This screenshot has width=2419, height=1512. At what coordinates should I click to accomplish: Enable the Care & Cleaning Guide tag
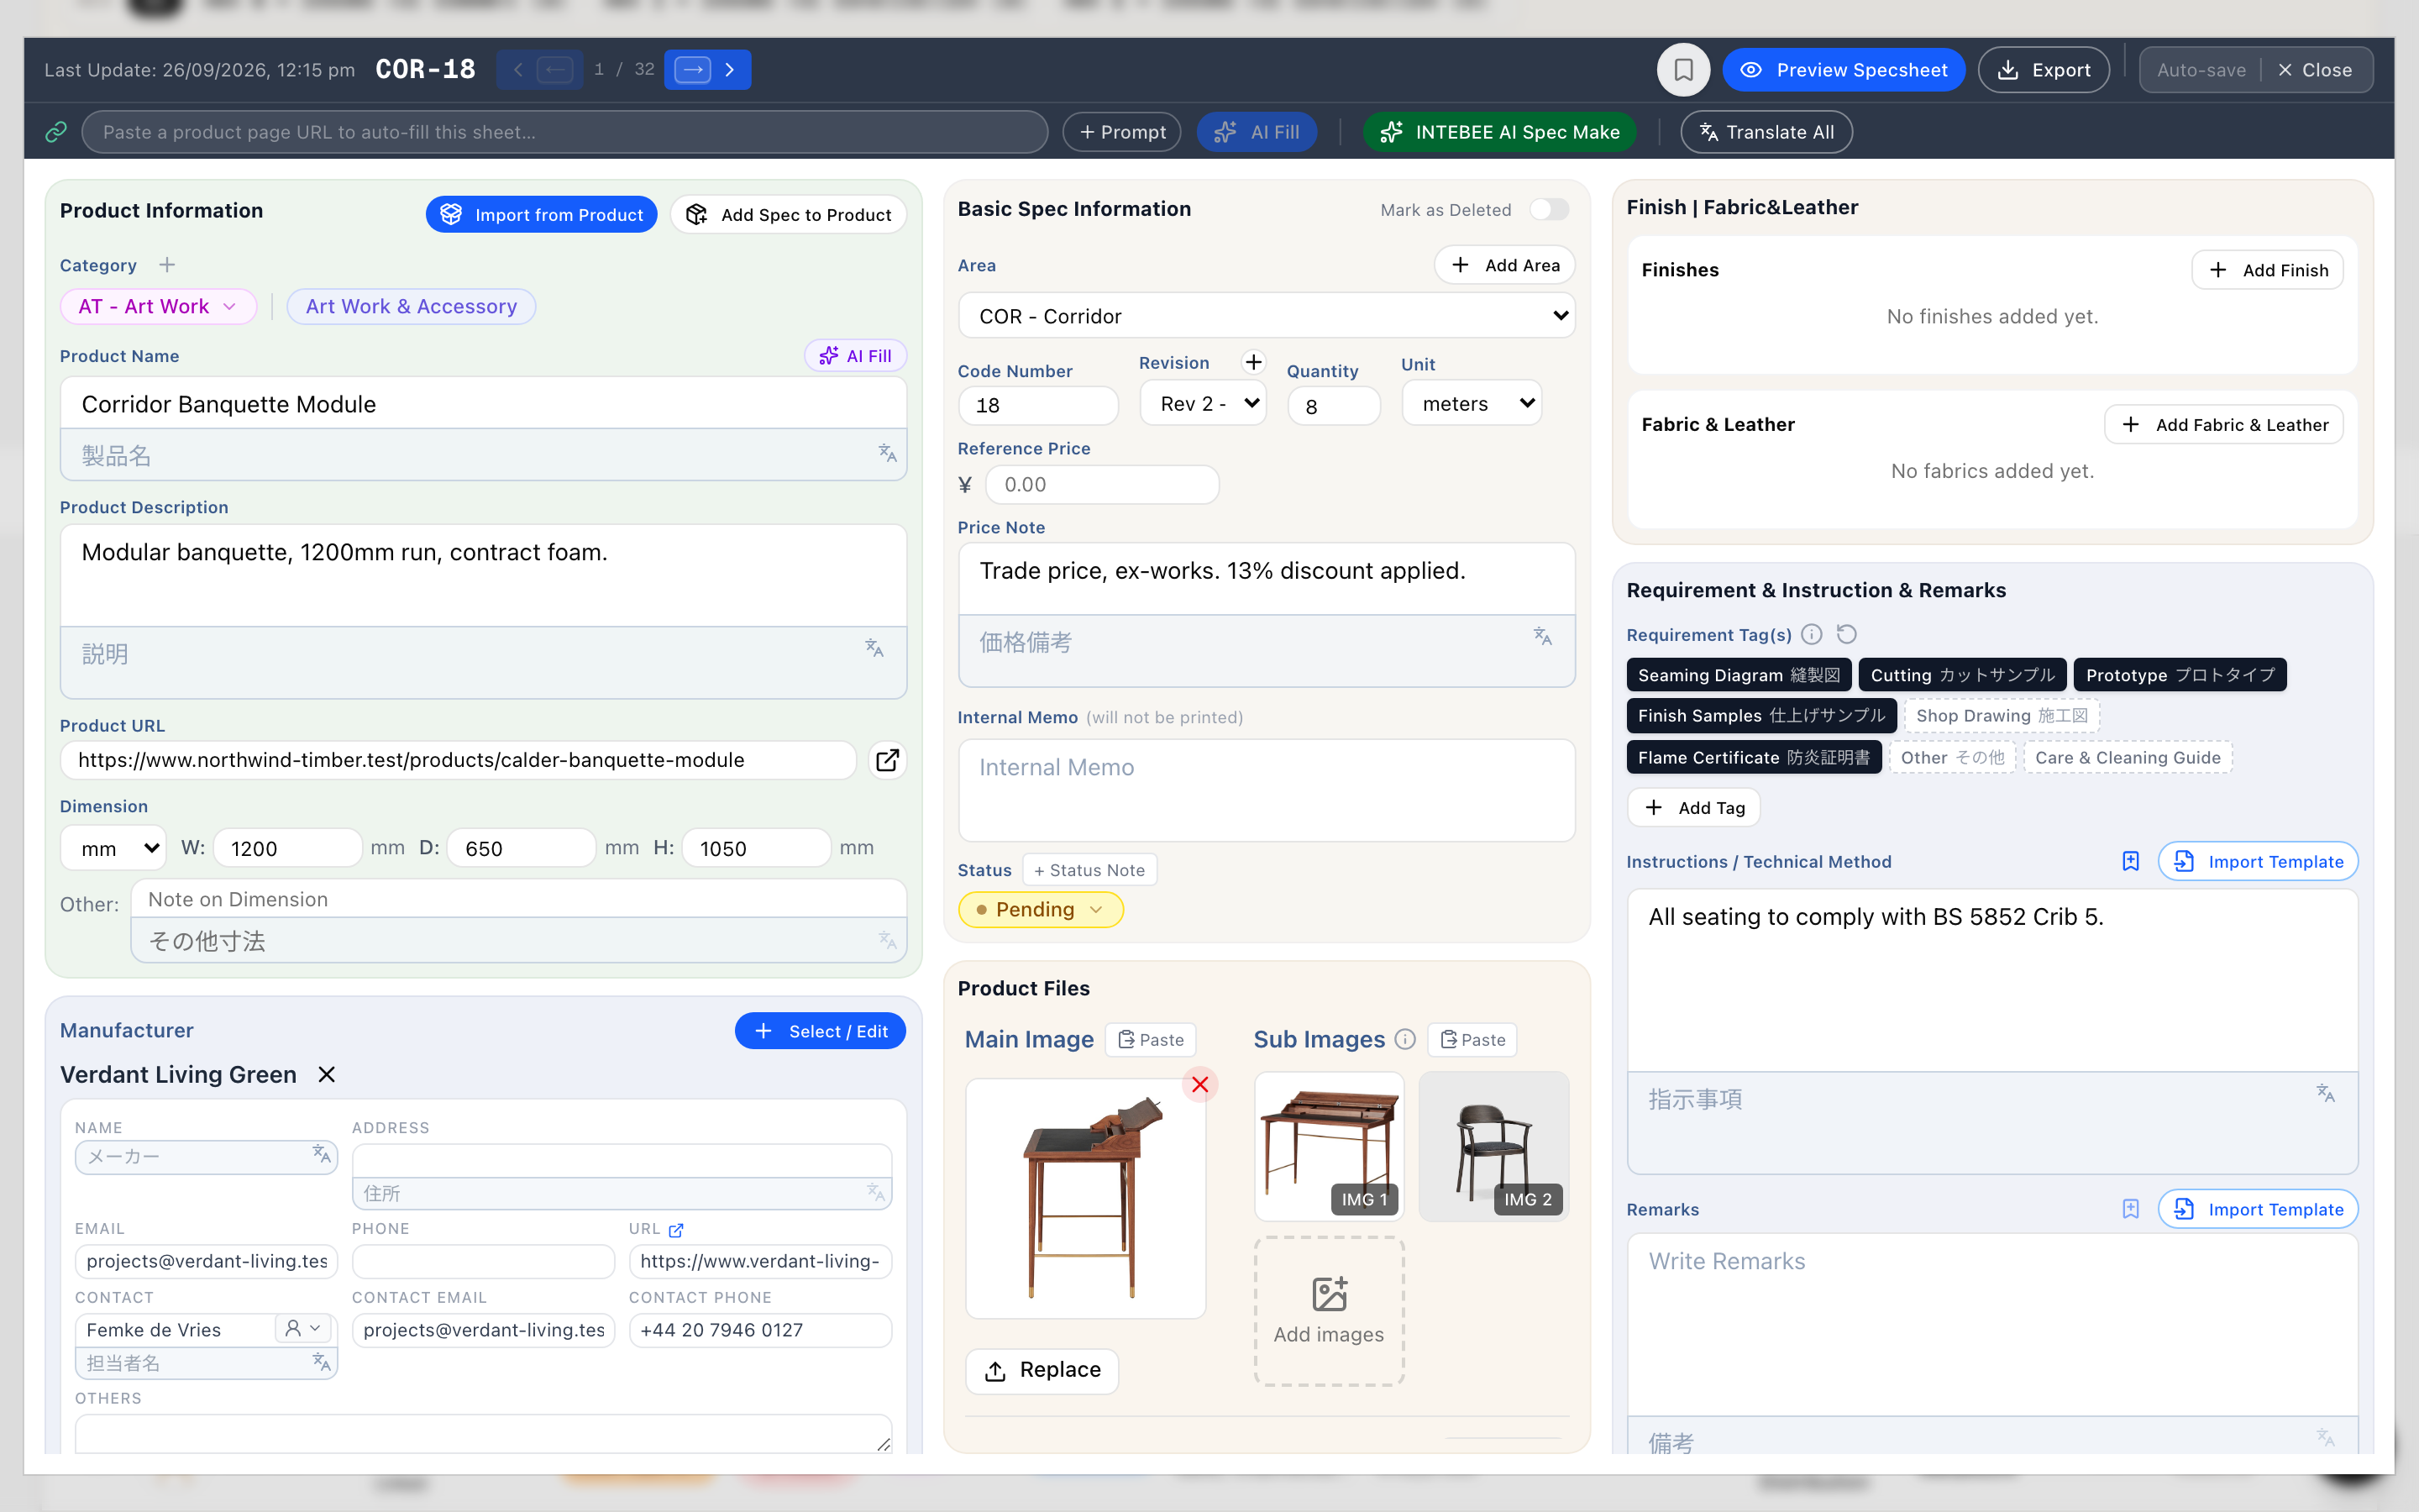tap(2127, 757)
